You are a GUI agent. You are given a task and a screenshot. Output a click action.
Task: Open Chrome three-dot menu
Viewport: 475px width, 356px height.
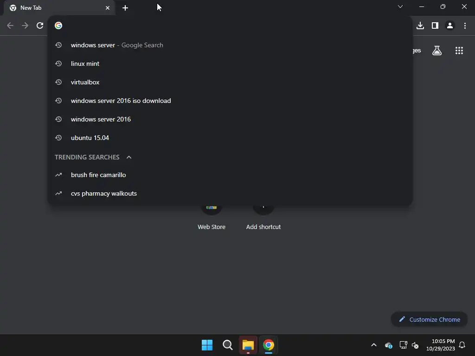465,26
